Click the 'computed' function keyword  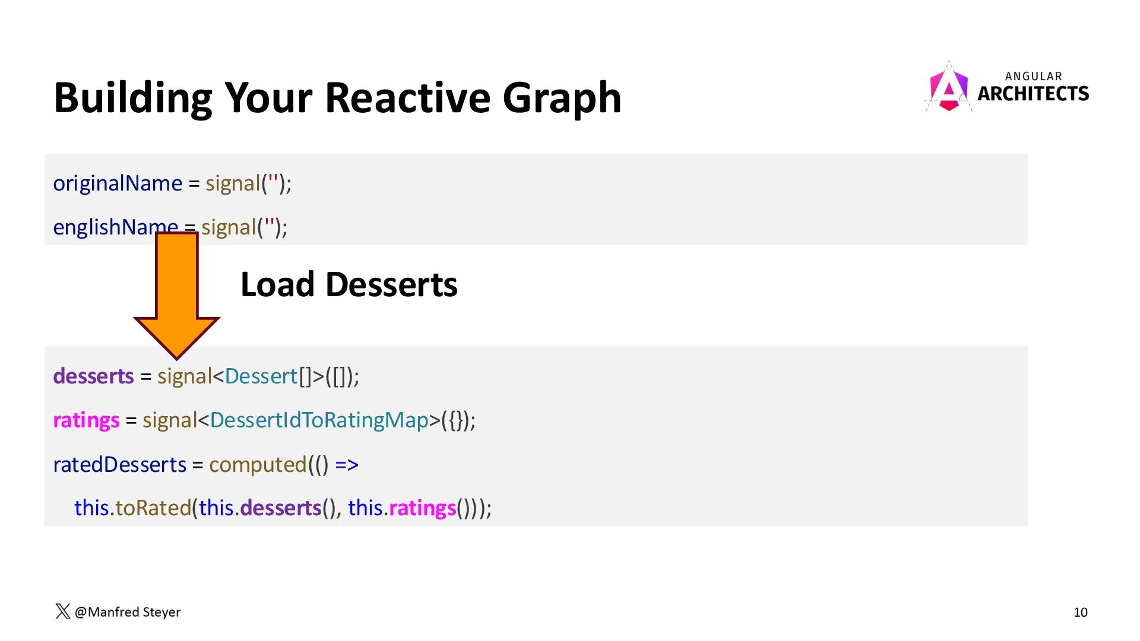258,464
